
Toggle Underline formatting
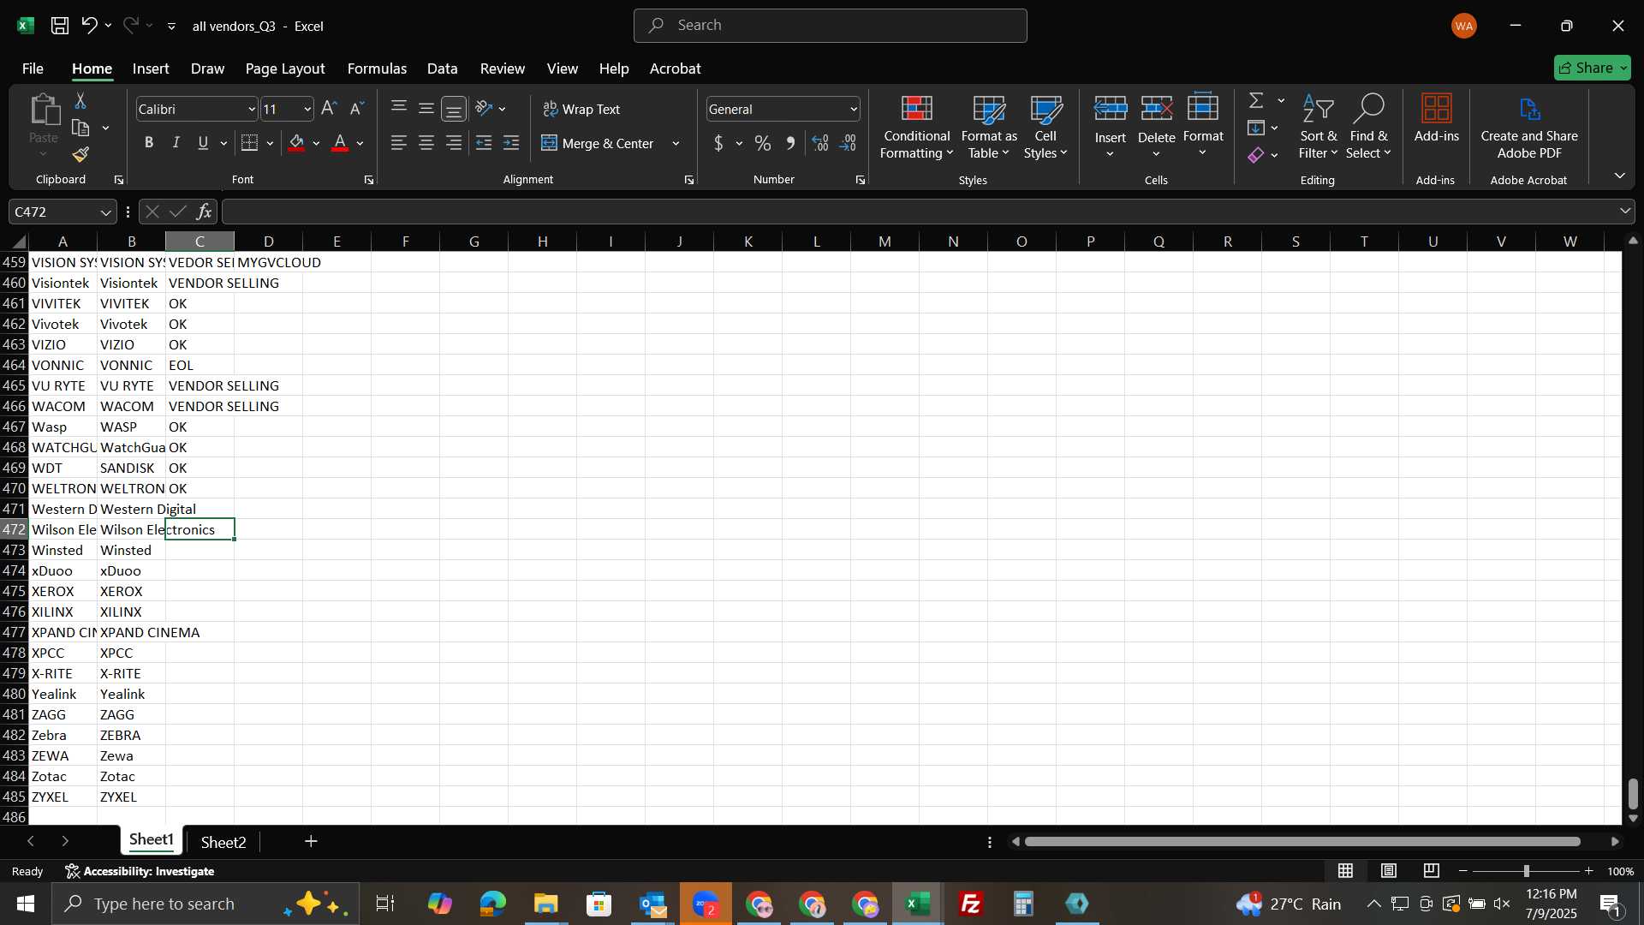pyautogui.click(x=203, y=143)
